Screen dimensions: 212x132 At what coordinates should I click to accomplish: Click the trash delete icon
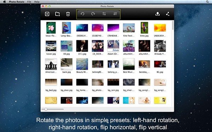pos(68,14)
